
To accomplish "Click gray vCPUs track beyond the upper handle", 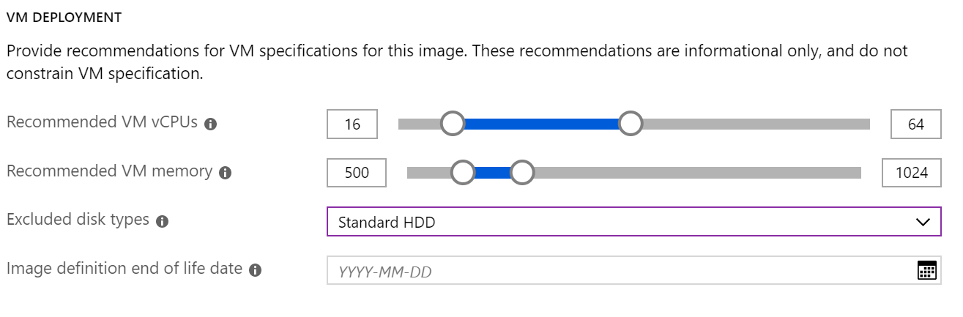I will click(x=756, y=124).
